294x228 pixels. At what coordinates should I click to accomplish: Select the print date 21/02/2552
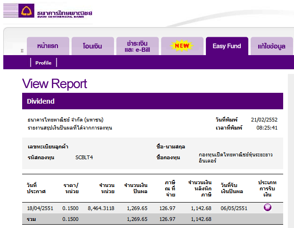click(x=264, y=120)
